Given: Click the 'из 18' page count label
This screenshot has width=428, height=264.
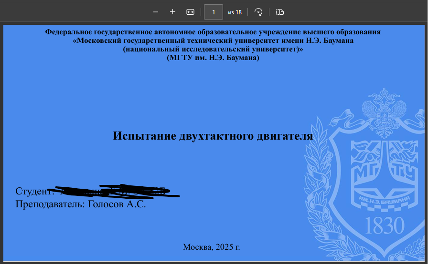Looking at the screenshot, I should point(235,12).
